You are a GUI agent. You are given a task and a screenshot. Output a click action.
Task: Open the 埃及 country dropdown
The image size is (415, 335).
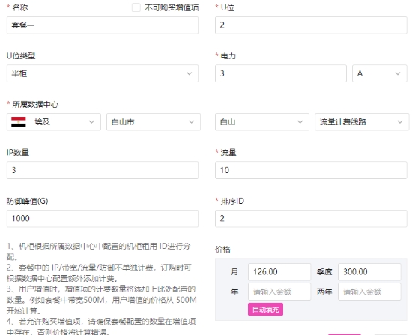54,122
